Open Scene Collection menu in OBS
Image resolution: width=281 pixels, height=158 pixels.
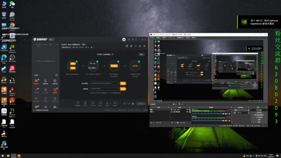tap(180, 38)
